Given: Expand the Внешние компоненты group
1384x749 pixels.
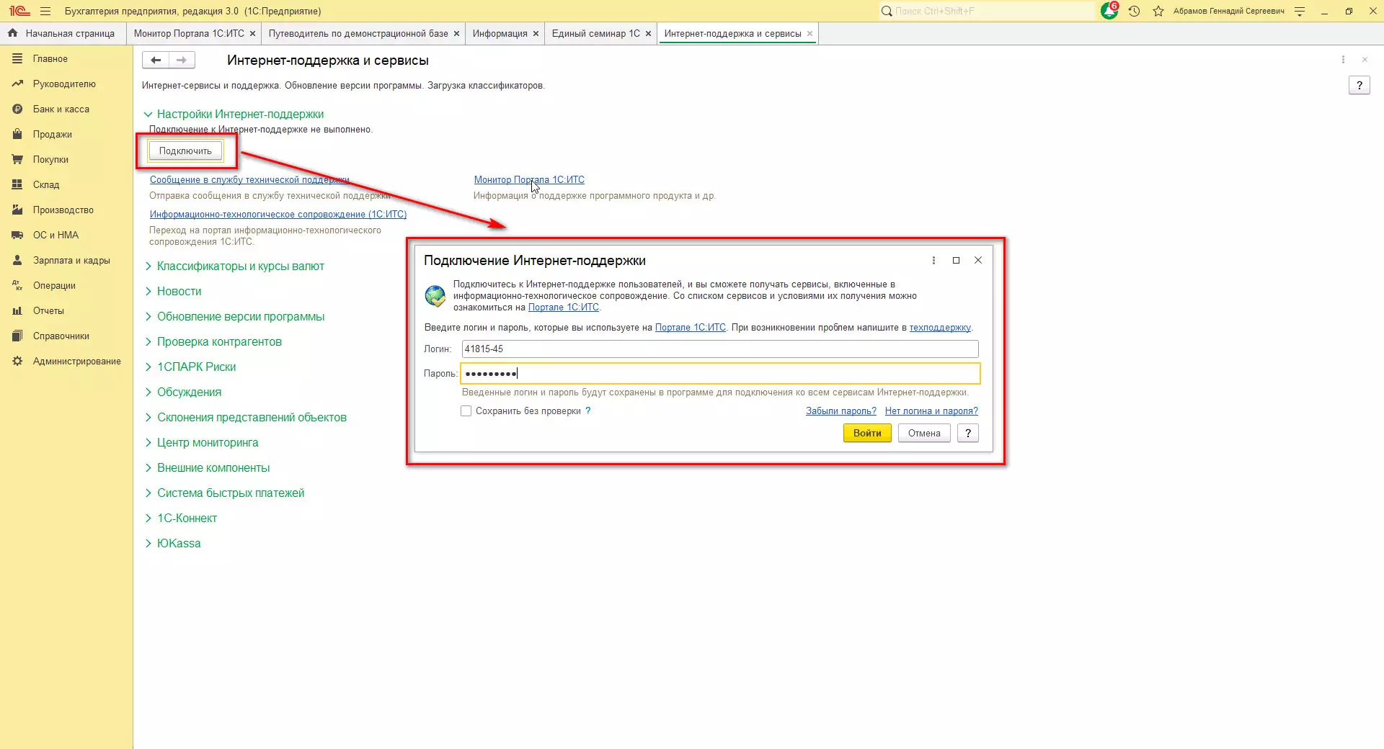Looking at the screenshot, I should (207, 468).
